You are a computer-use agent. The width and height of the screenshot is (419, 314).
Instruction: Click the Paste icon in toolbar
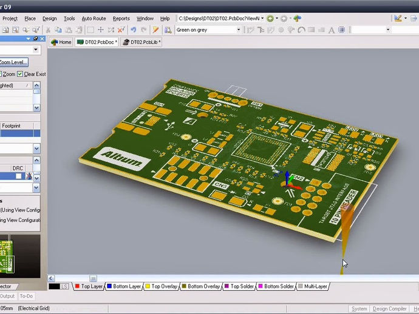click(x=69, y=30)
